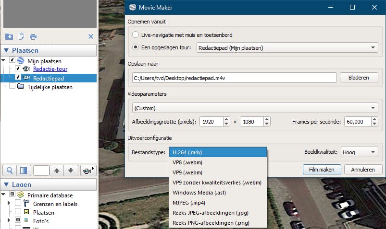
Task: Enable the Plaatsen layer checkbox
Action: tap(18, 211)
